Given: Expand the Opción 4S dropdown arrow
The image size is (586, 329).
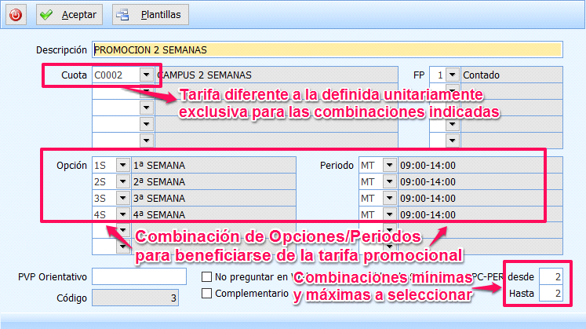Looking at the screenshot, I should [122, 214].
